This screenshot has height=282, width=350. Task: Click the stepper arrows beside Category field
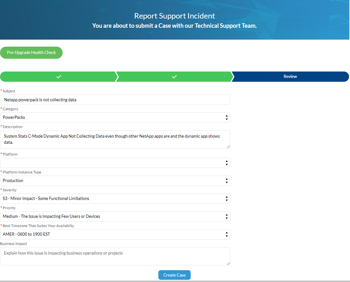pyautogui.click(x=227, y=117)
